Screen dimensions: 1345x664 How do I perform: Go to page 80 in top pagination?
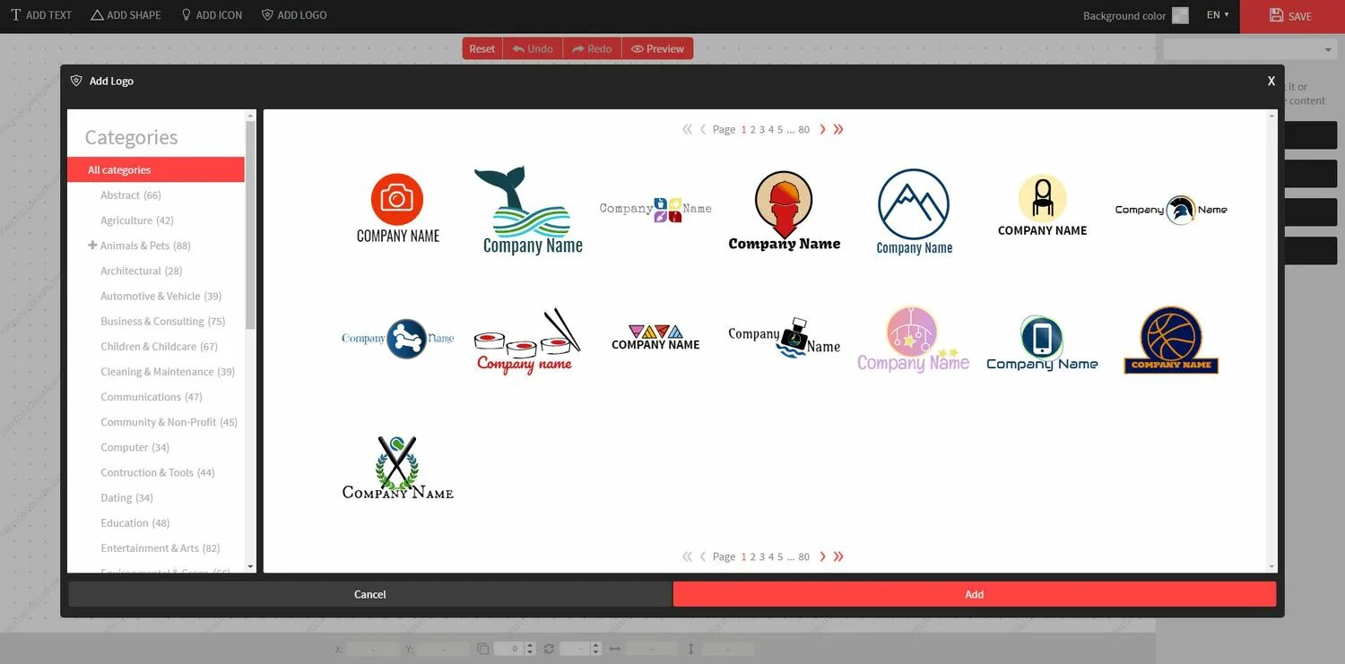coord(803,129)
